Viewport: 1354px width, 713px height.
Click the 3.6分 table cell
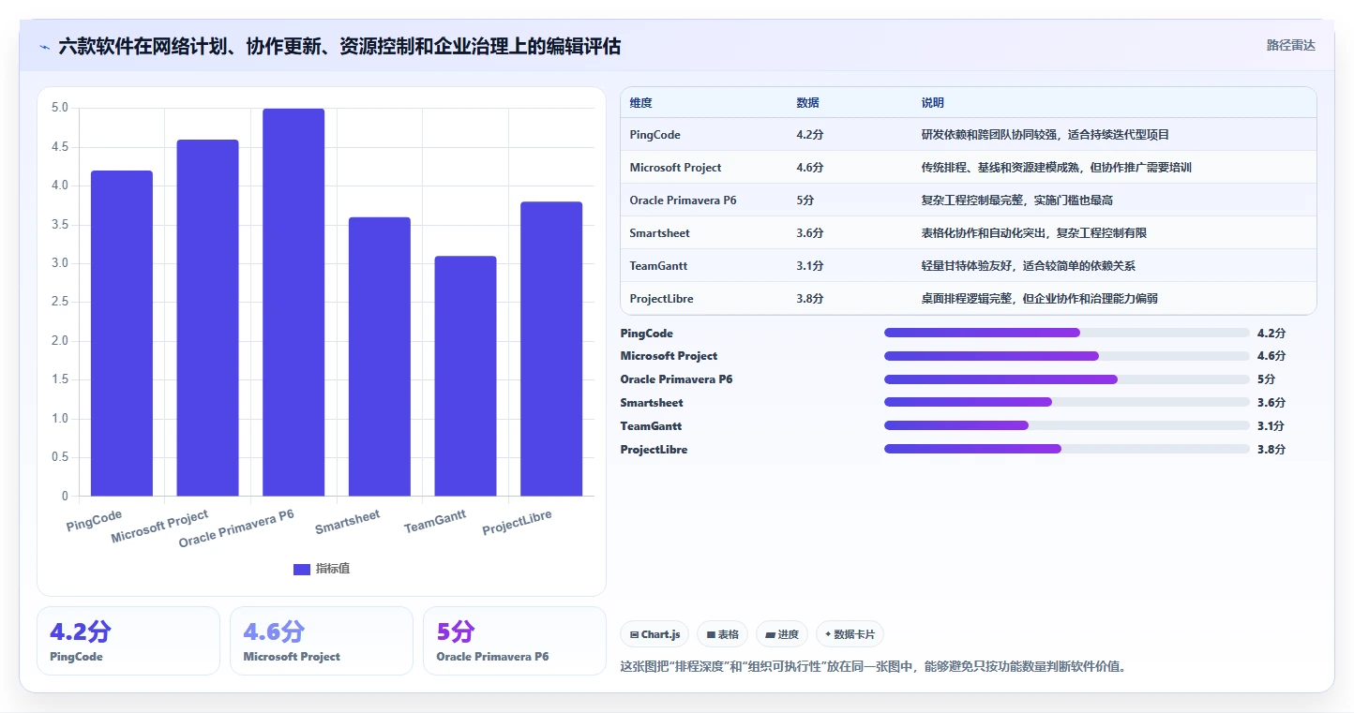(810, 233)
